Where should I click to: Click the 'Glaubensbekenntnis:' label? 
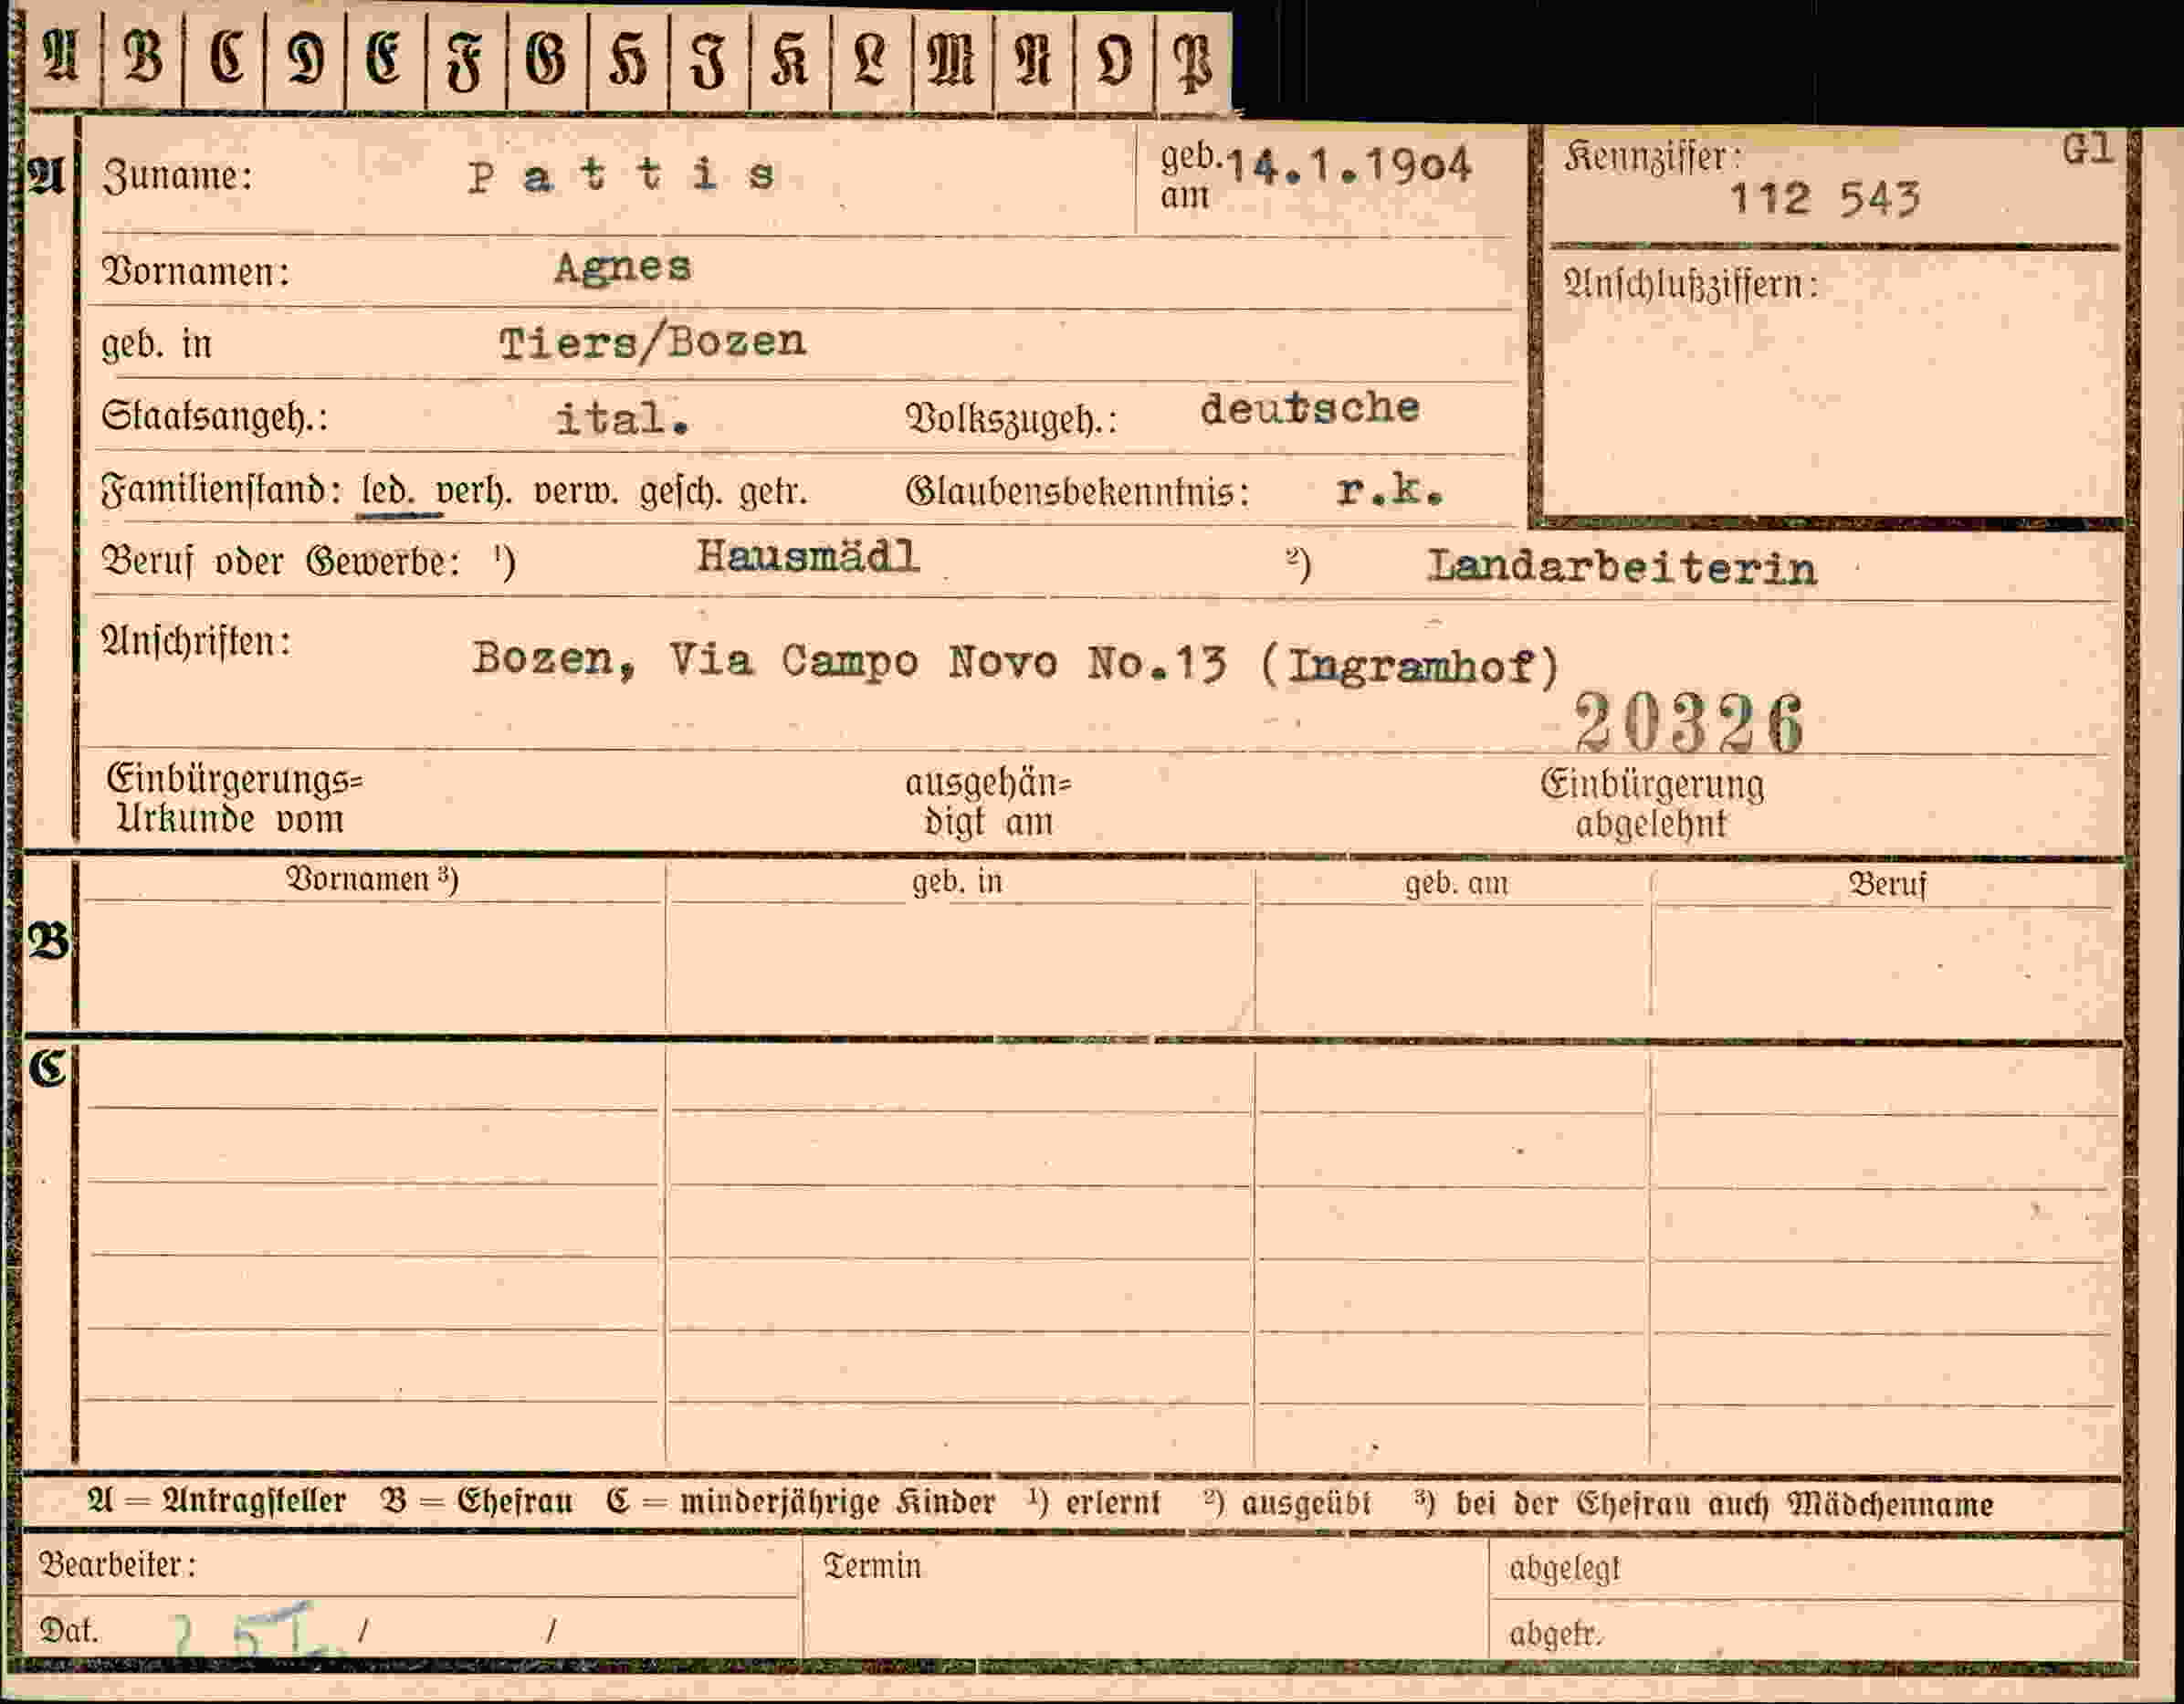click(x=1077, y=491)
